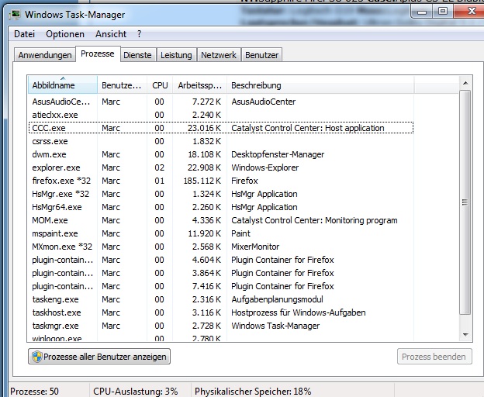Click Physikalischer Speicher: 18% status entry
This screenshot has width=484, height=397.
coord(253,391)
